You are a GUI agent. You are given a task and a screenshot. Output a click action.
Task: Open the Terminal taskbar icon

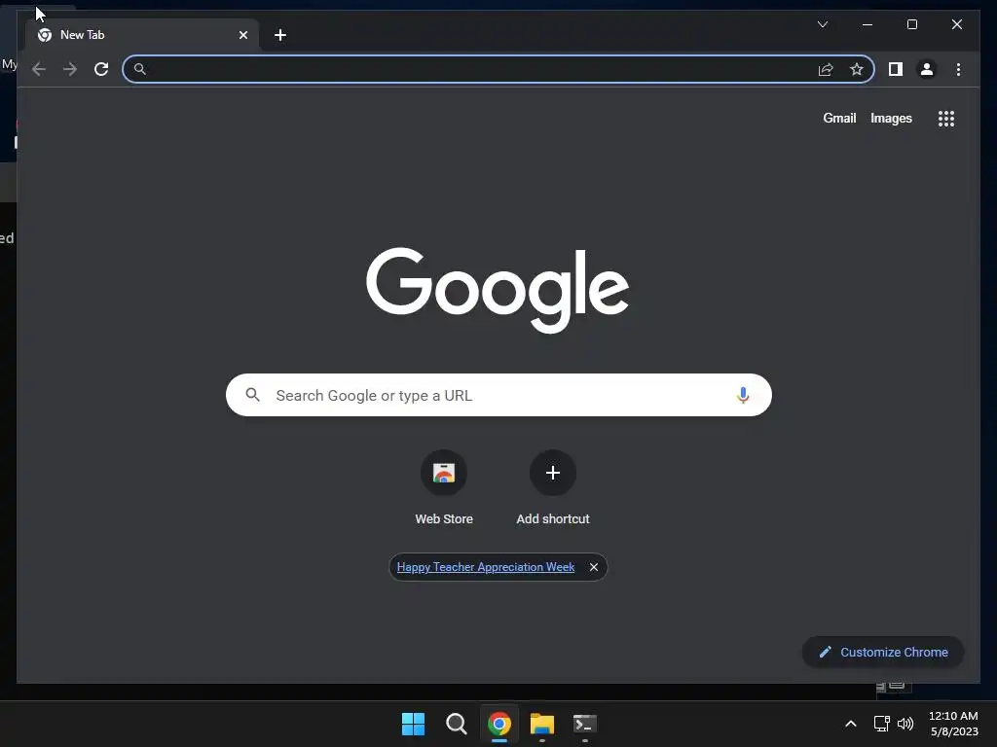tap(585, 724)
